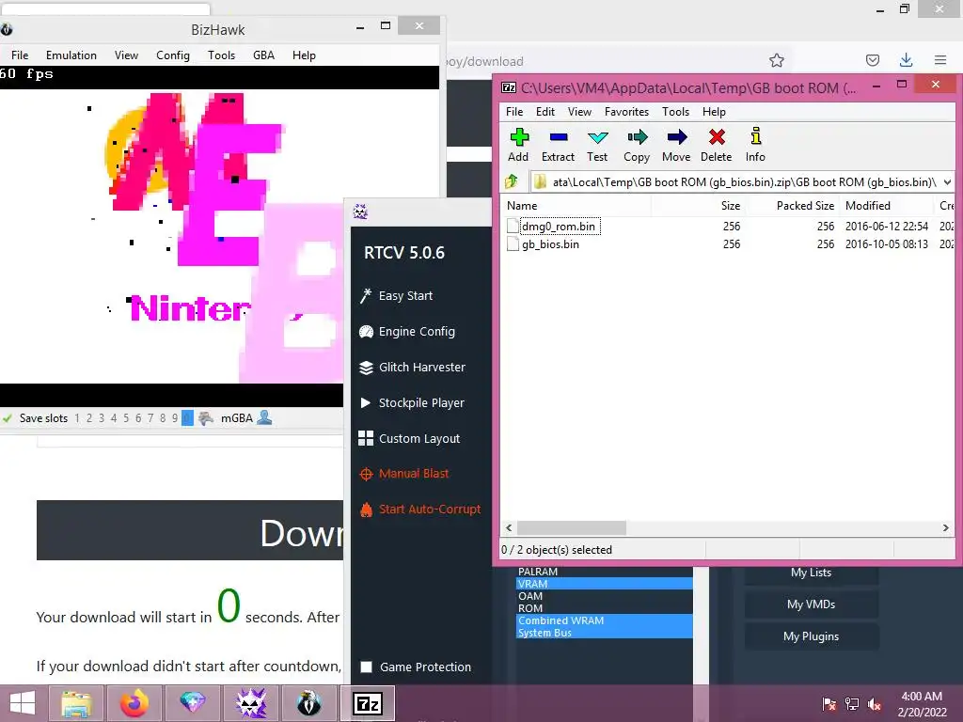Select dmg0_rom.bin file in 7-Zip
Viewport: 963px width, 722px height.
click(559, 227)
